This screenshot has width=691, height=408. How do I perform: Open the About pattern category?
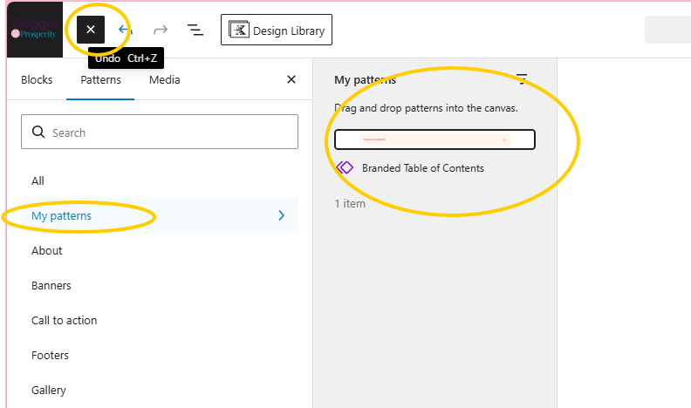point(160,250)
